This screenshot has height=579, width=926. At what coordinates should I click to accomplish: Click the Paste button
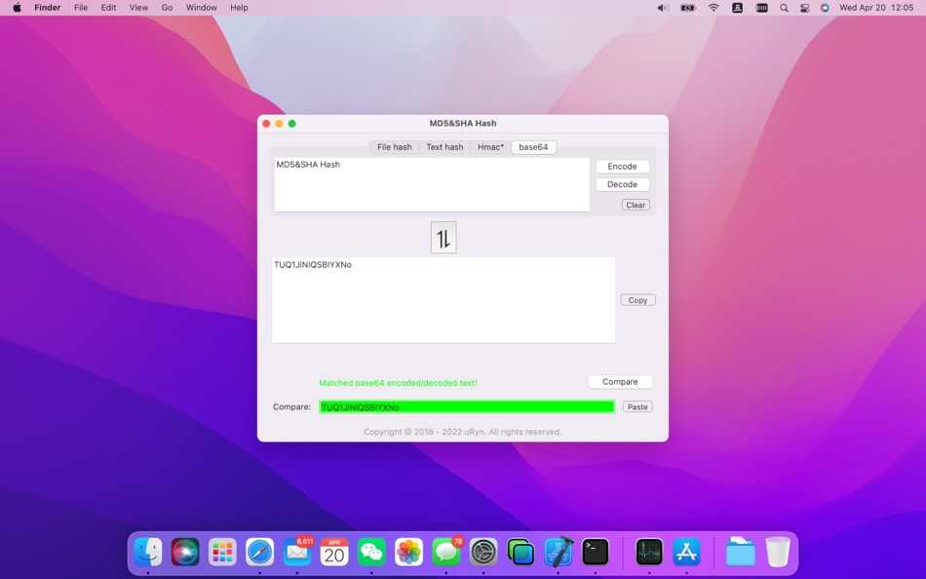click(x=637, y=406)
